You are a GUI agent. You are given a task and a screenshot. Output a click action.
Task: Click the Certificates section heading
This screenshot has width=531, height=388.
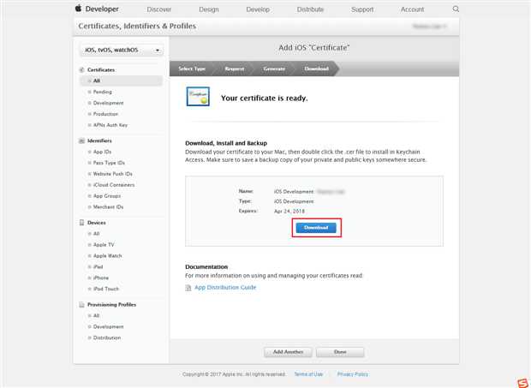[x=101, y=69]
